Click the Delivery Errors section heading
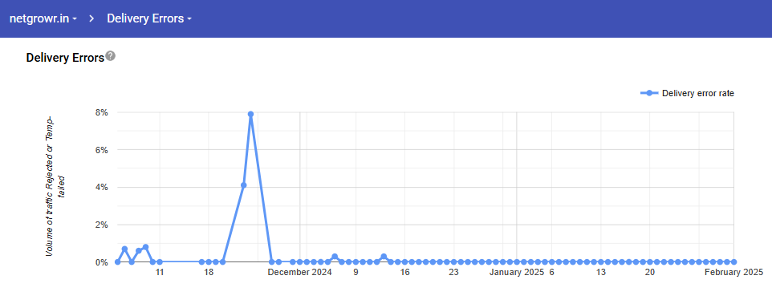 point(65,58)
